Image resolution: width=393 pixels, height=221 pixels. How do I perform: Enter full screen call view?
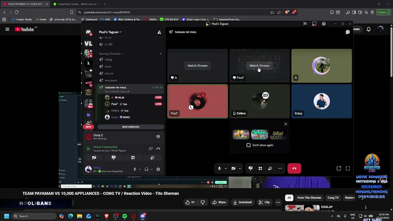[x=348, y=168]
